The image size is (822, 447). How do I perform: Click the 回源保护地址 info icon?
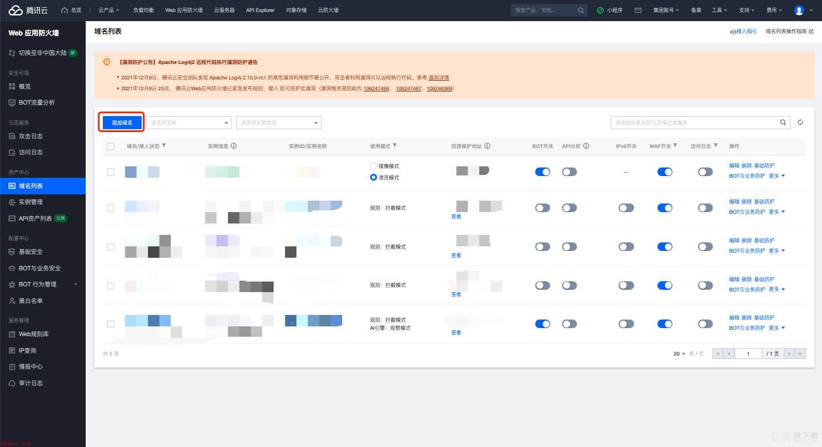click(487, 146)
